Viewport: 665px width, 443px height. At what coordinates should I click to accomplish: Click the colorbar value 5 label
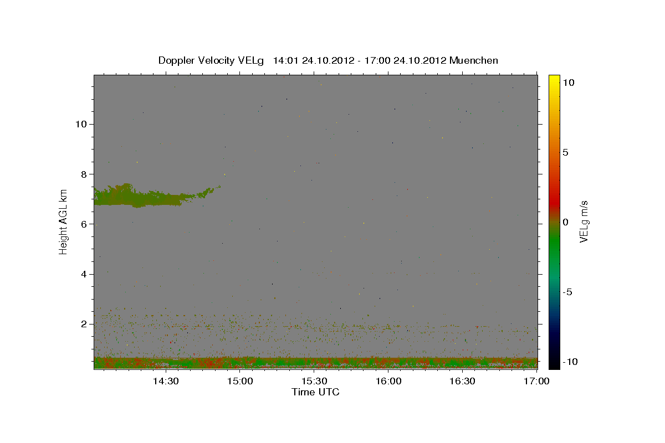tap(565, 152)
